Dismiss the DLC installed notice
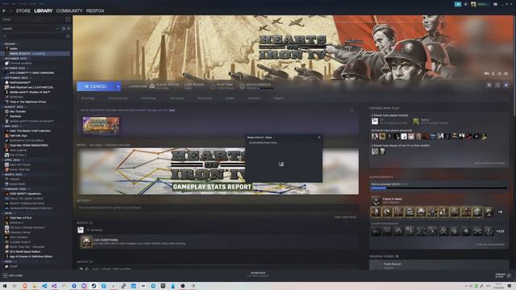516x290 pixels. tap(352, 111)
